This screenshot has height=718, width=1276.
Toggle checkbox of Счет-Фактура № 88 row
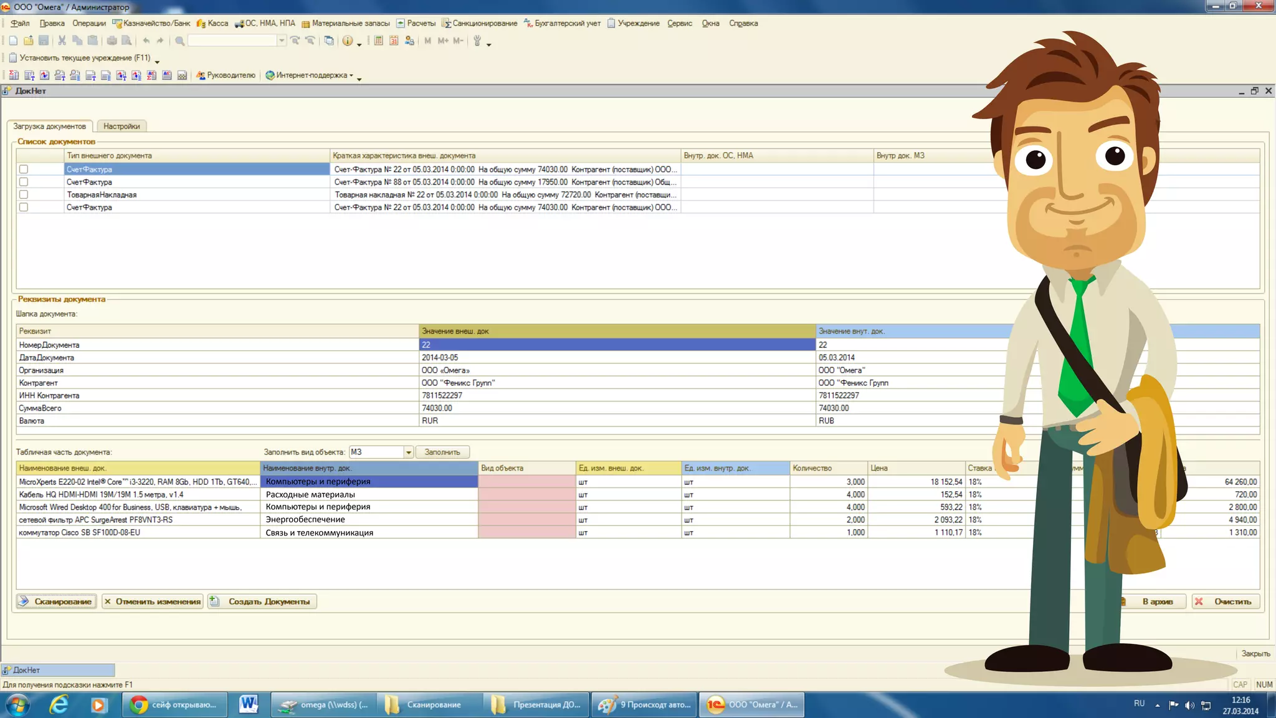24,182
